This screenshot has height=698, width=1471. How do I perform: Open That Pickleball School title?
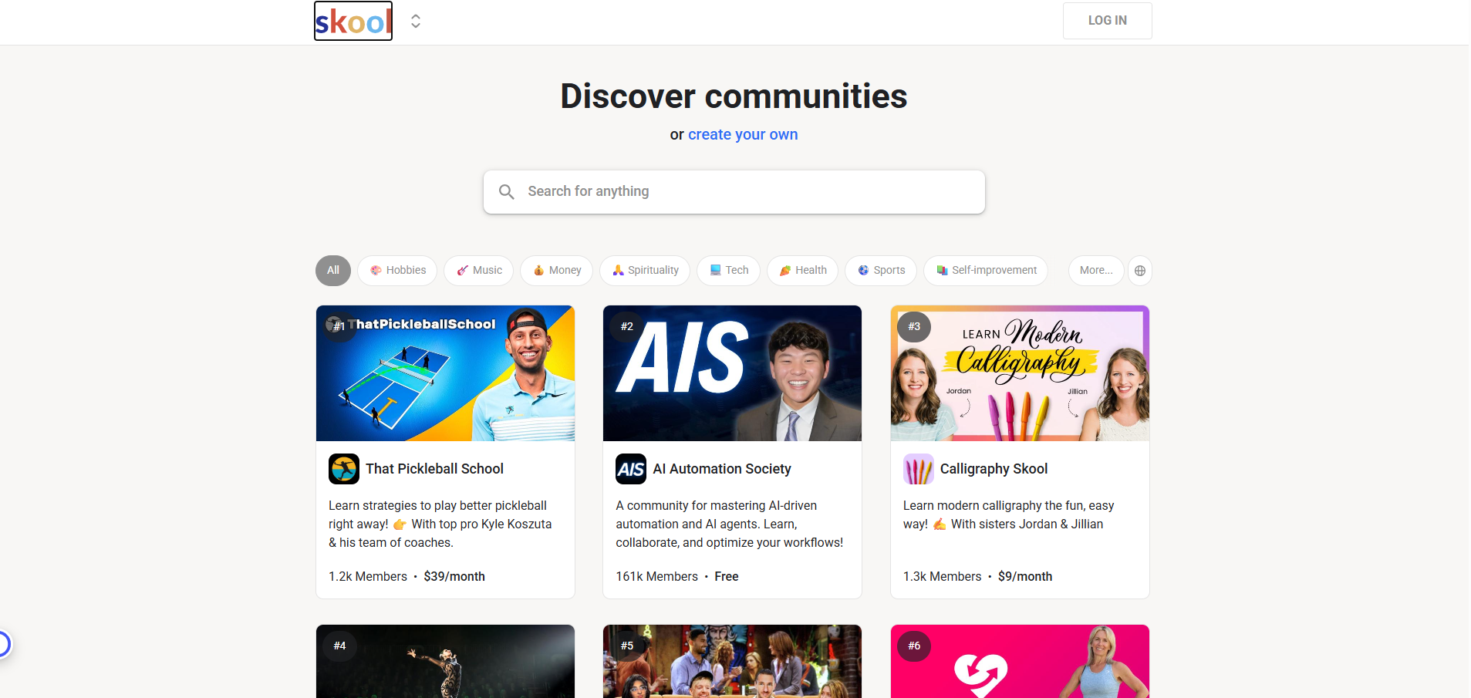(x=434, y=469)
